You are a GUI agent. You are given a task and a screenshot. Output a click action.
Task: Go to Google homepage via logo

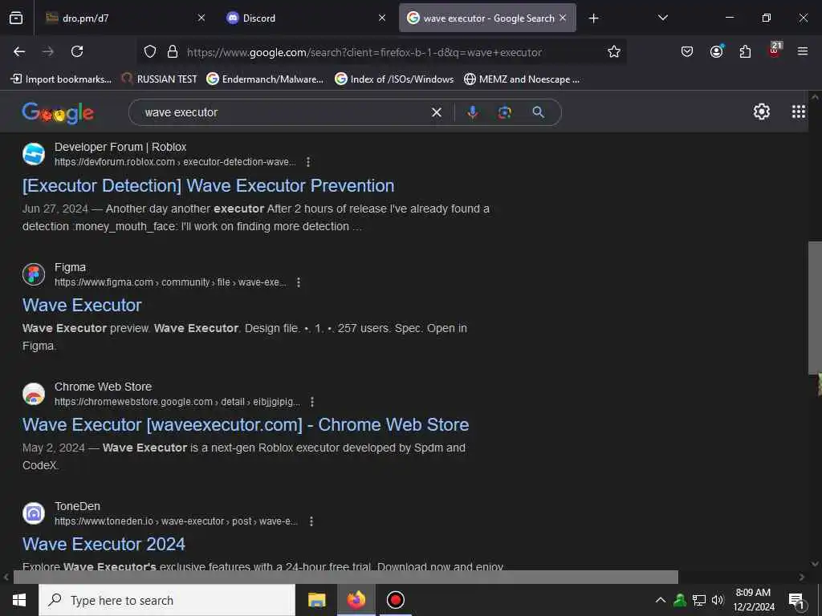pyautogui.click(x=58, y=112)
